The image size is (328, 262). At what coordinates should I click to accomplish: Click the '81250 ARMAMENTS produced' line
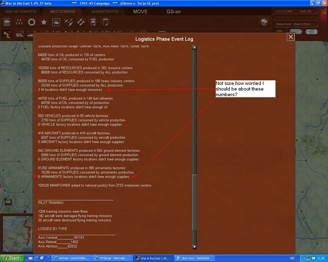tap(81, 168)
